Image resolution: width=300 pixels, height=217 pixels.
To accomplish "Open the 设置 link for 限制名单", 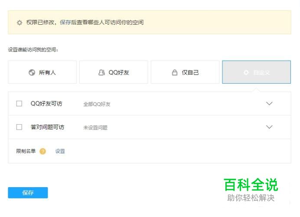I will tap(60, 151).
